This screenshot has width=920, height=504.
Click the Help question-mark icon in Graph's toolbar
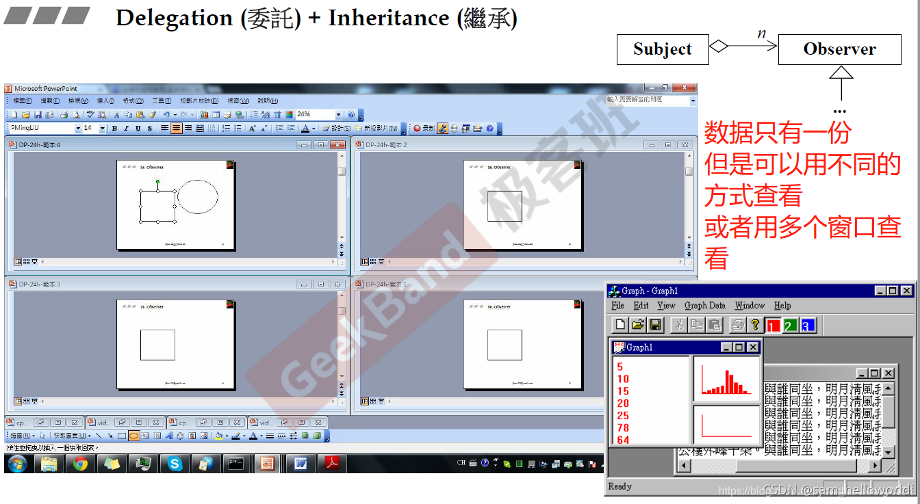pyautogui.click(x=755, y=325)
